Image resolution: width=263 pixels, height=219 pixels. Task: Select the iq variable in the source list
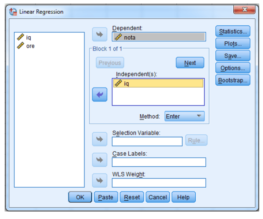[x=49, y=37]
